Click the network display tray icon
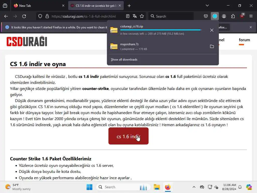This screenshot has width=257, height=193. point(210,187)
